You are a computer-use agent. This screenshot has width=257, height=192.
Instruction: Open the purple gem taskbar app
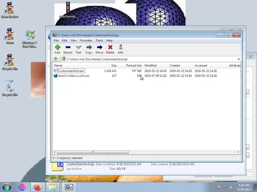tap(22, 187)
